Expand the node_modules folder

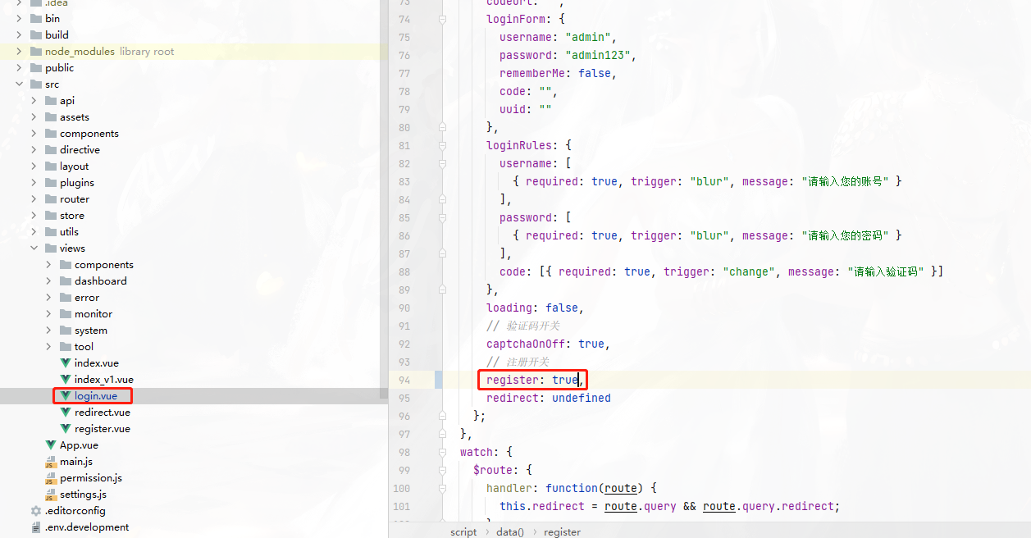pyautogui.click(x=19, y=52)
